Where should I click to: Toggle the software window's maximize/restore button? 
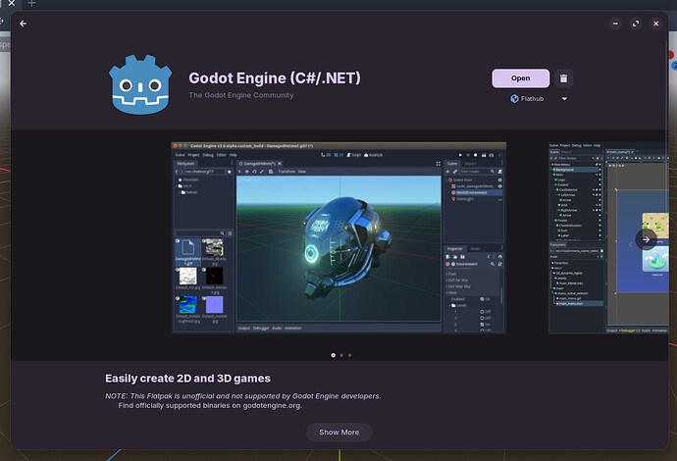[636, 24]
